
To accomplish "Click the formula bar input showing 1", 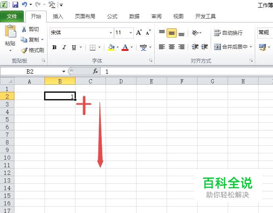I will (187, 72).
